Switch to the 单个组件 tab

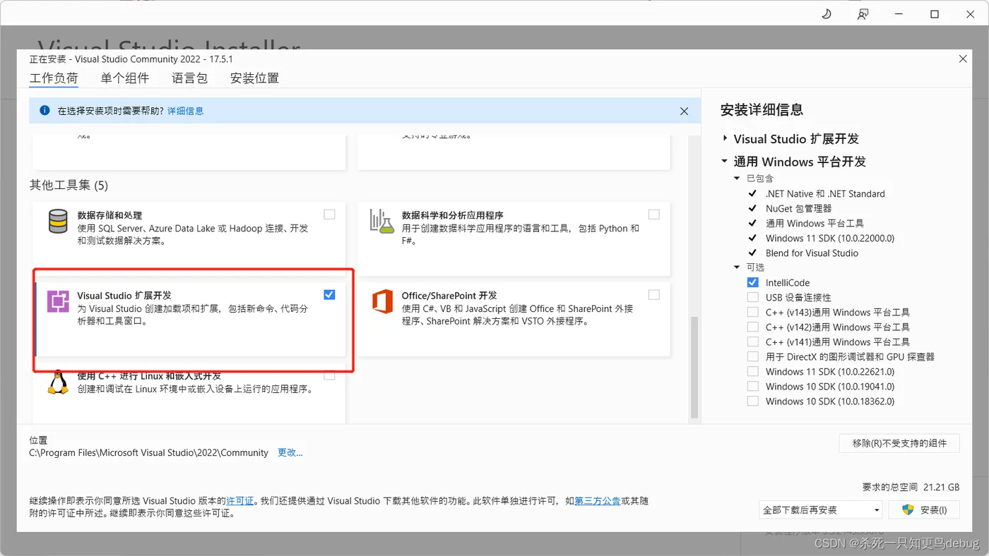125,78
